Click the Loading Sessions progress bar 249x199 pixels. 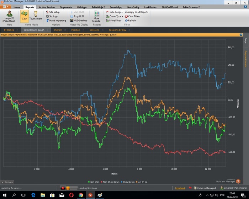(x=72, y=188)
